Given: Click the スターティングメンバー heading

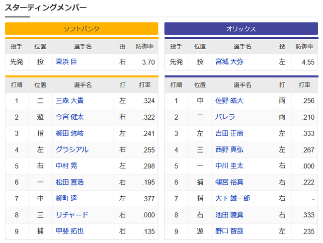Looking at the screenshot, I should [46, 7].
